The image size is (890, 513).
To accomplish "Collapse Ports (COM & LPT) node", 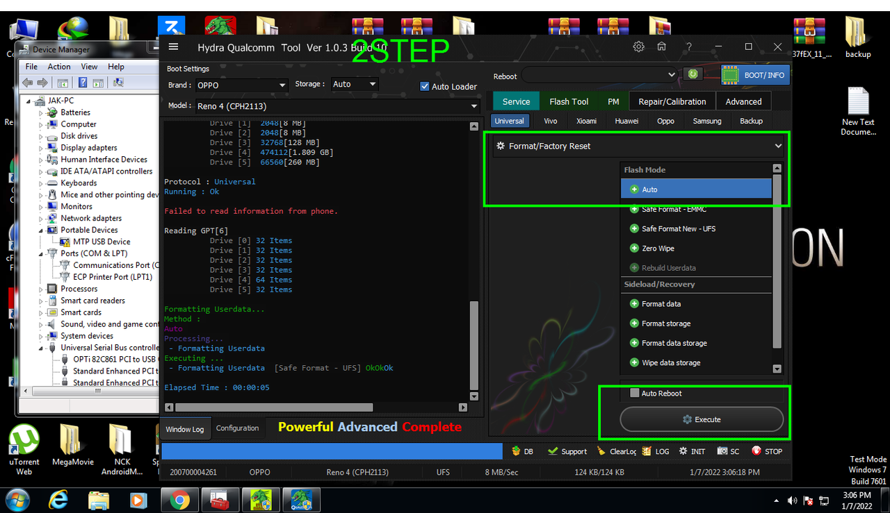I will point(41,254).
